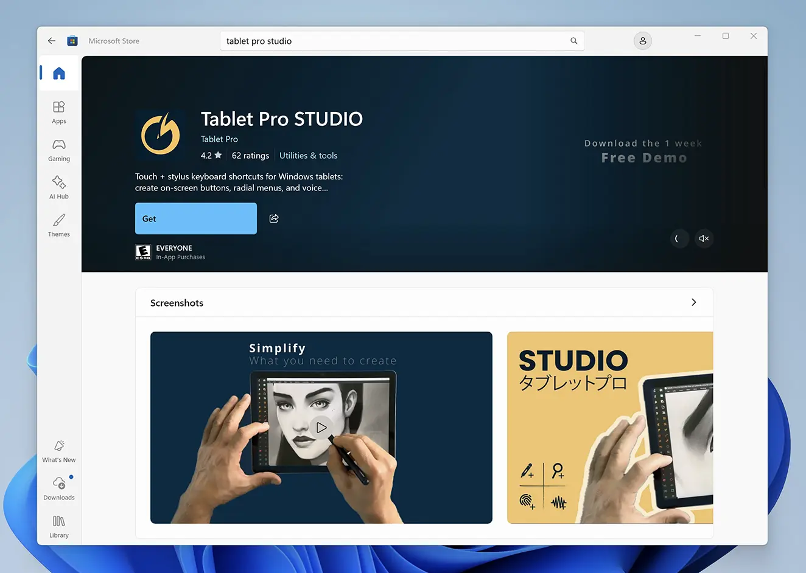
Task: Open the yellow STUDIO screenshot thumbnail
Action: [x=610, y=428]
